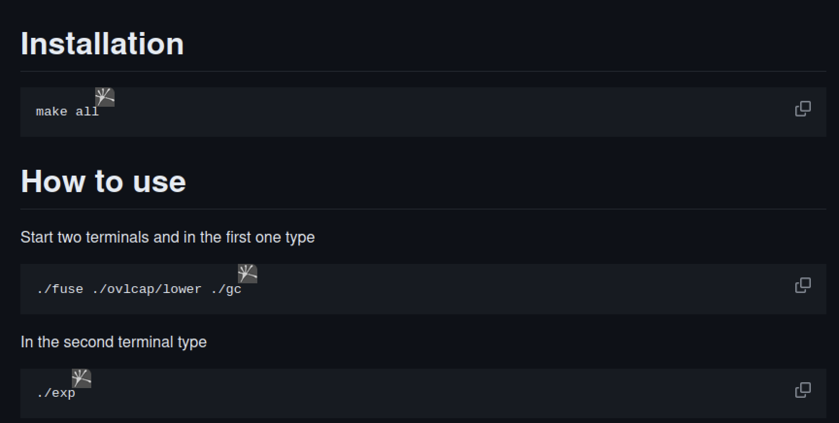Select the Installation heading
The height and width of the screenshot is (423, 839).
pos(102,44)
